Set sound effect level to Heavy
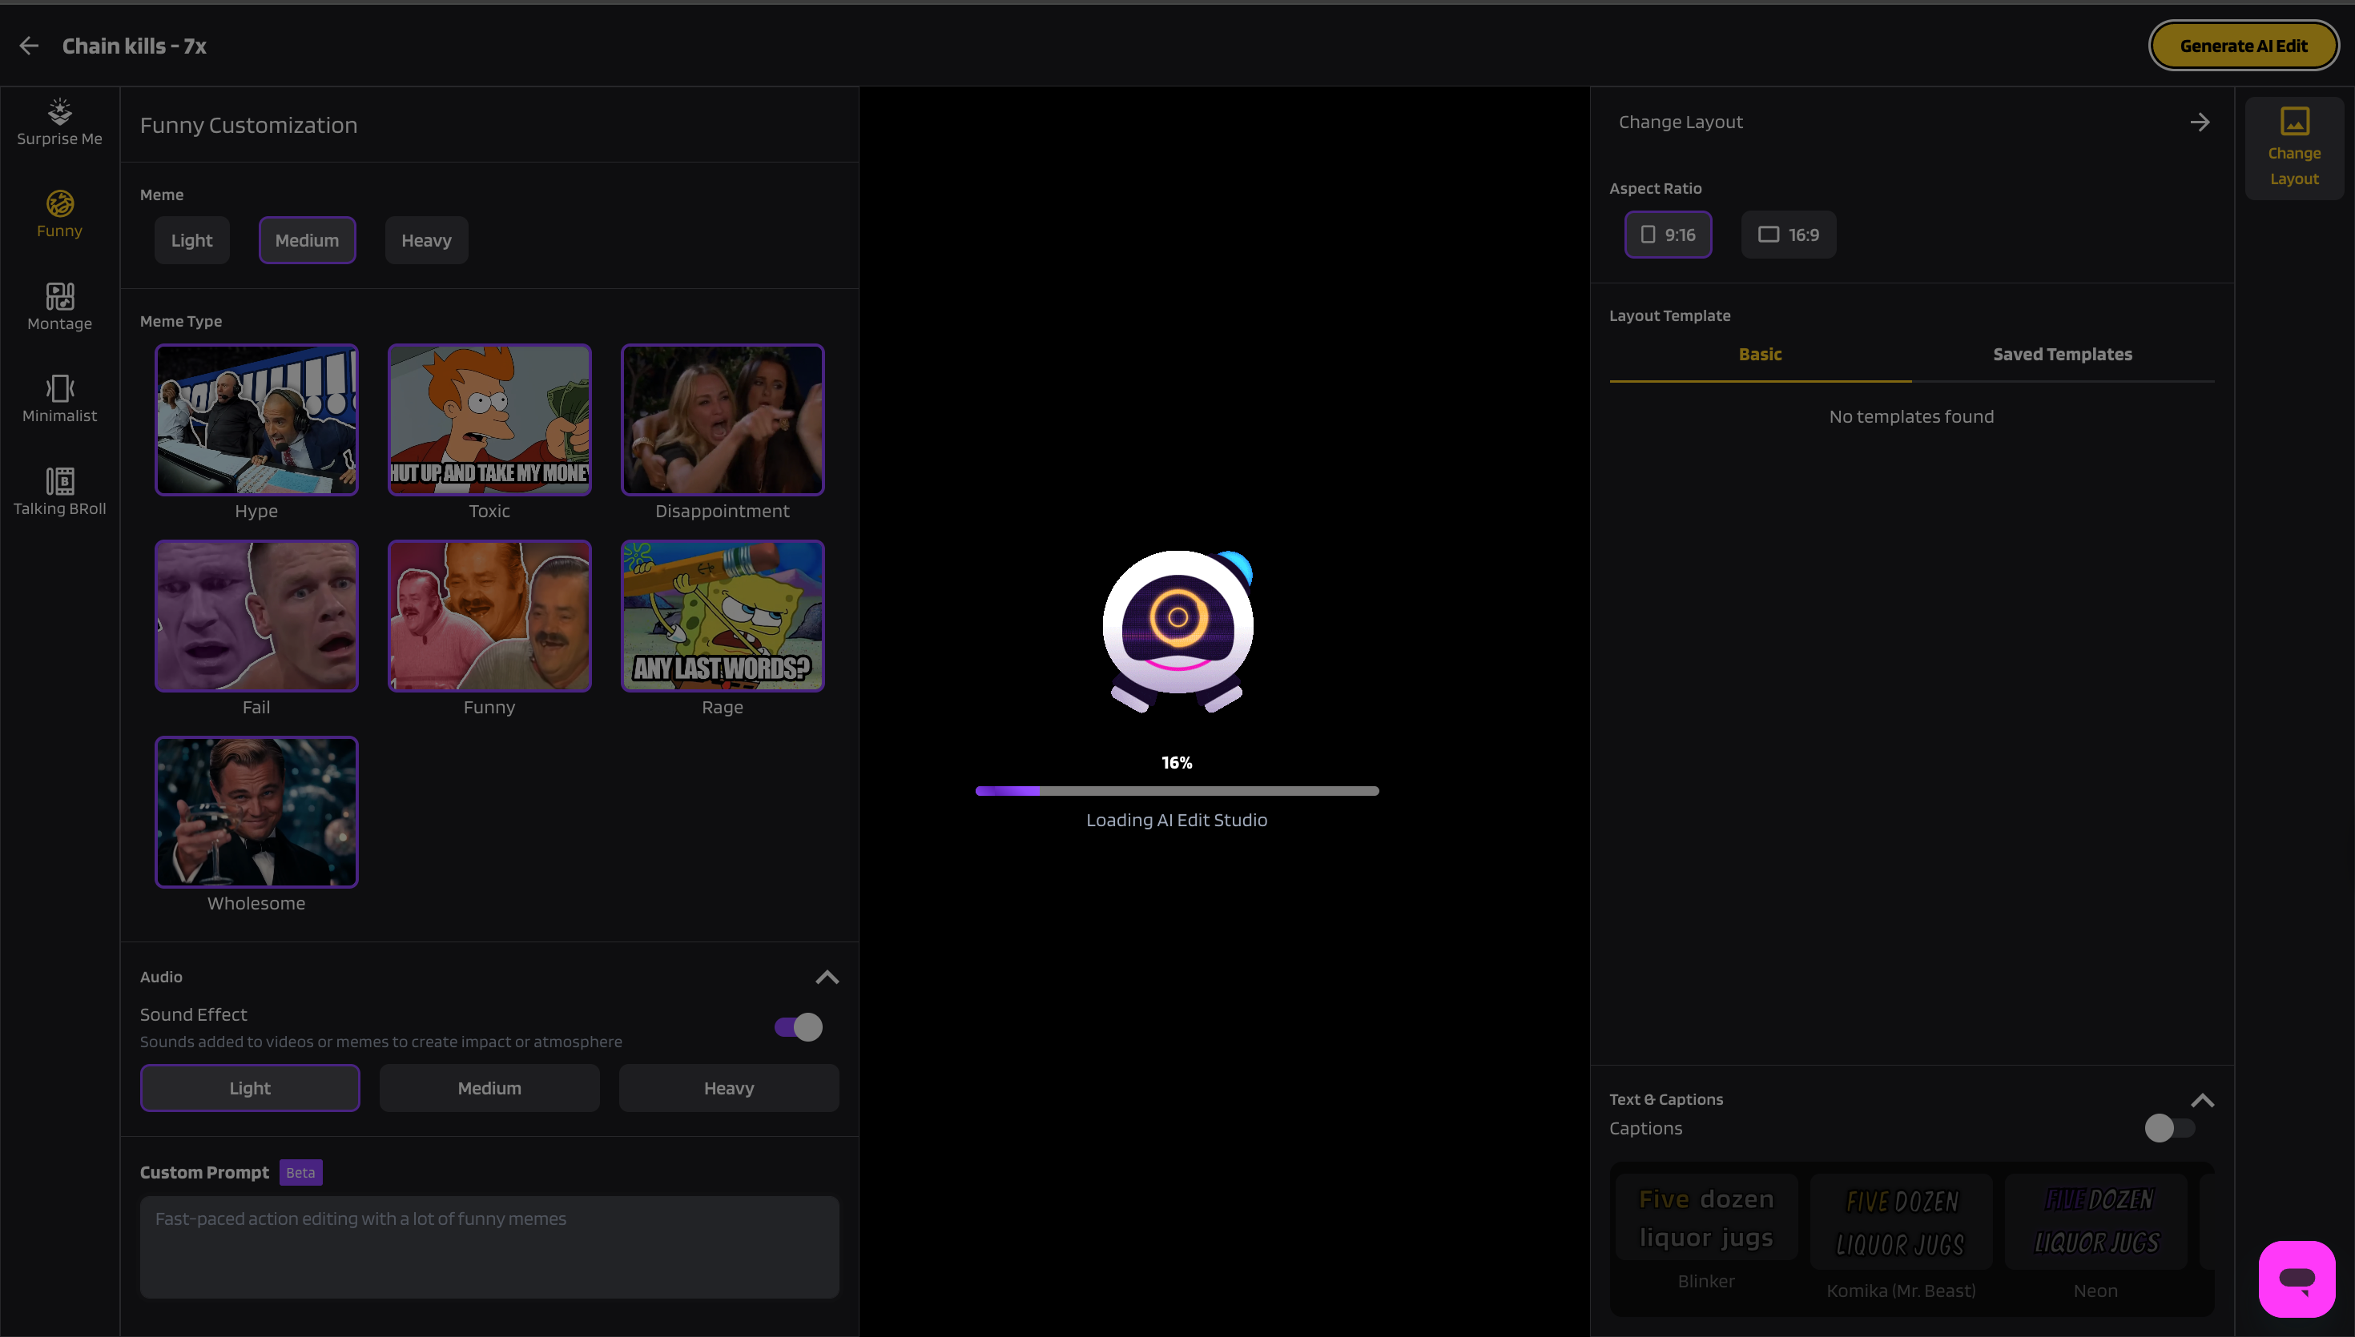 728,1088
